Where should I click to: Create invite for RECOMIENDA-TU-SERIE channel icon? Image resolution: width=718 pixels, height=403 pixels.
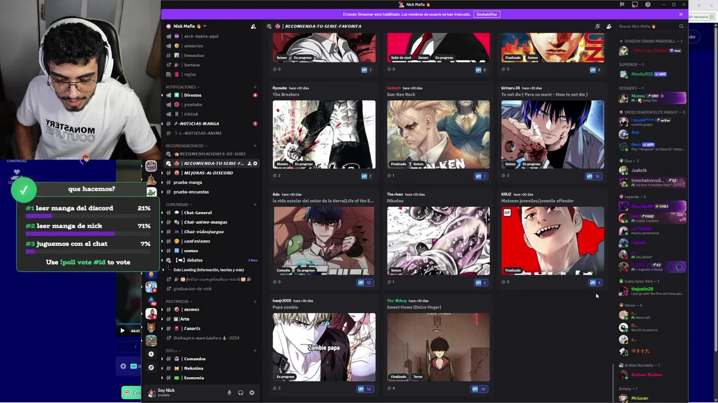(x=249, y=163)
